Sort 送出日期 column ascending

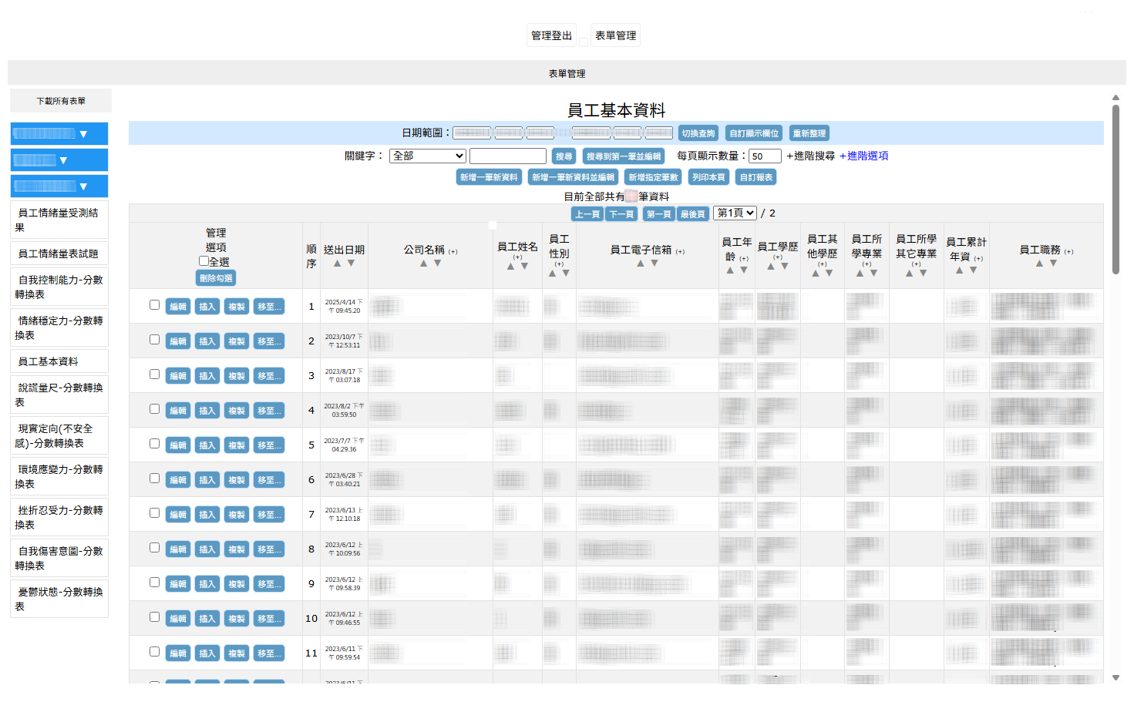tap(337, 264)
